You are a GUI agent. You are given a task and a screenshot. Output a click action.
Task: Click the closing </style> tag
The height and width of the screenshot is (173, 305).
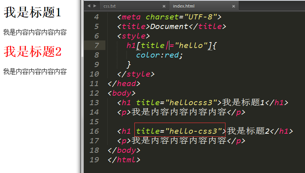click(x=136, y=74)
